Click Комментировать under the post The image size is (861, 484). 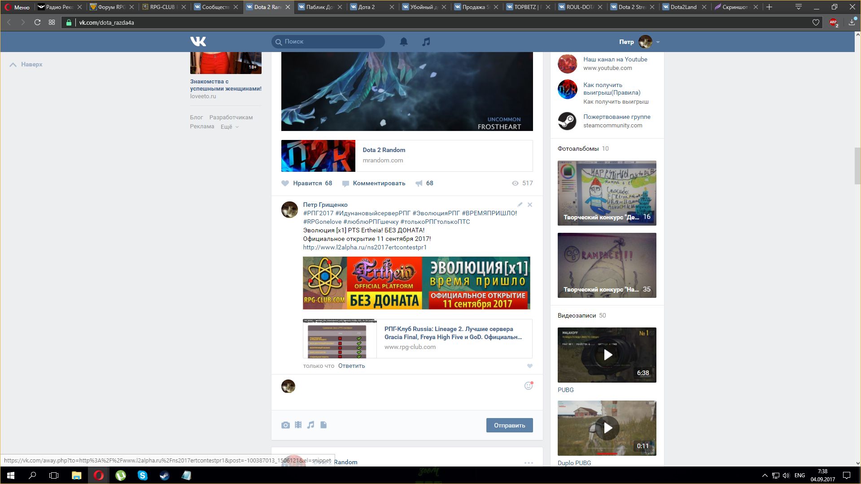[374, 183]
